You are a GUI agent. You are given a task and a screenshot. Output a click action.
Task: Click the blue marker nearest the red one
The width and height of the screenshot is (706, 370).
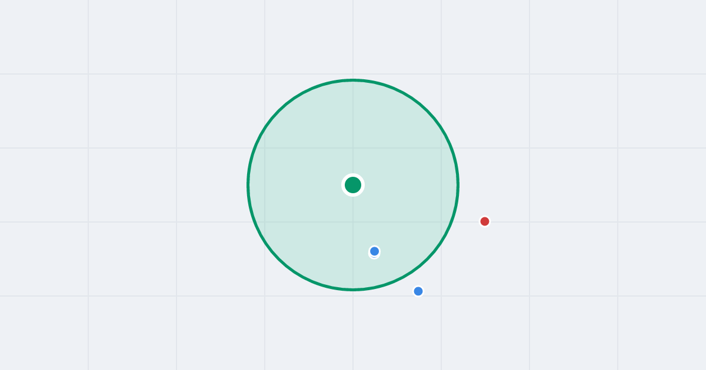click(x=418, y=291)
